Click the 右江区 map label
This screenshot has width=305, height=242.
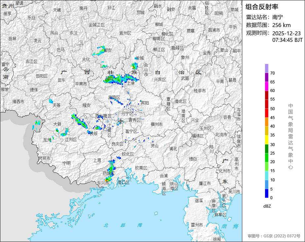(31, 61)
